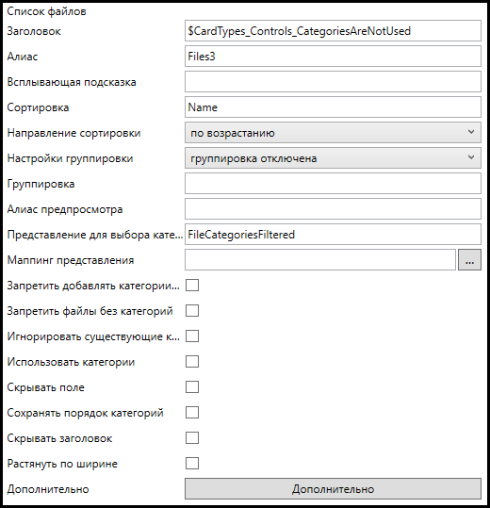Toggle Скрывать заголовок checkbox

coord(192,438)
